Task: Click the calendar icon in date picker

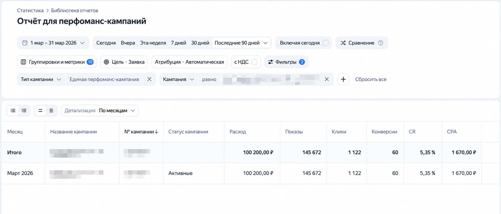Action: [25, 43]
